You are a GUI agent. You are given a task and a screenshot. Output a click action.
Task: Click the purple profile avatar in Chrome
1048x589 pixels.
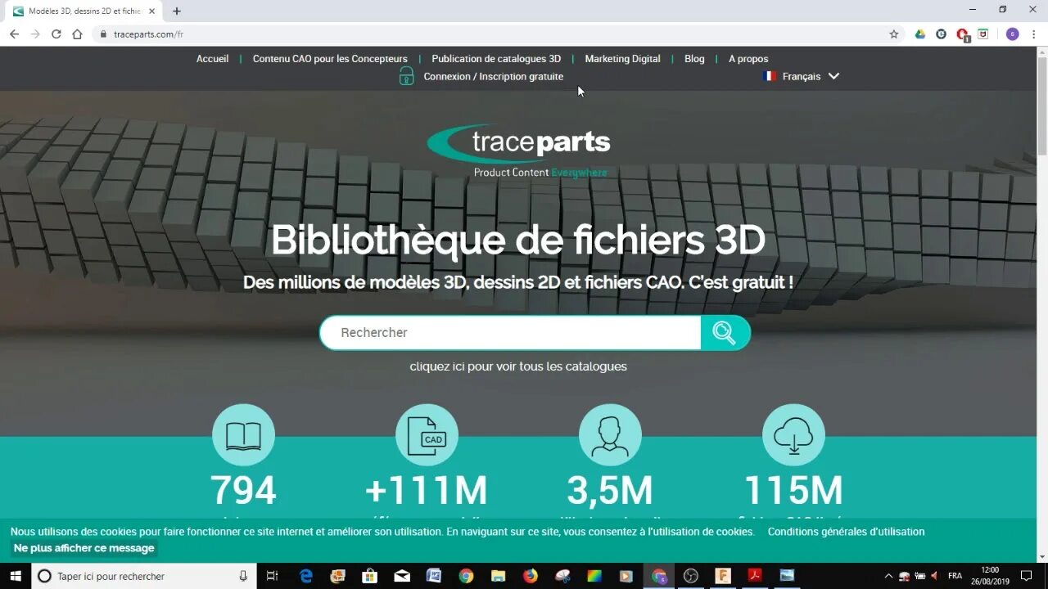pos(1013,34)
